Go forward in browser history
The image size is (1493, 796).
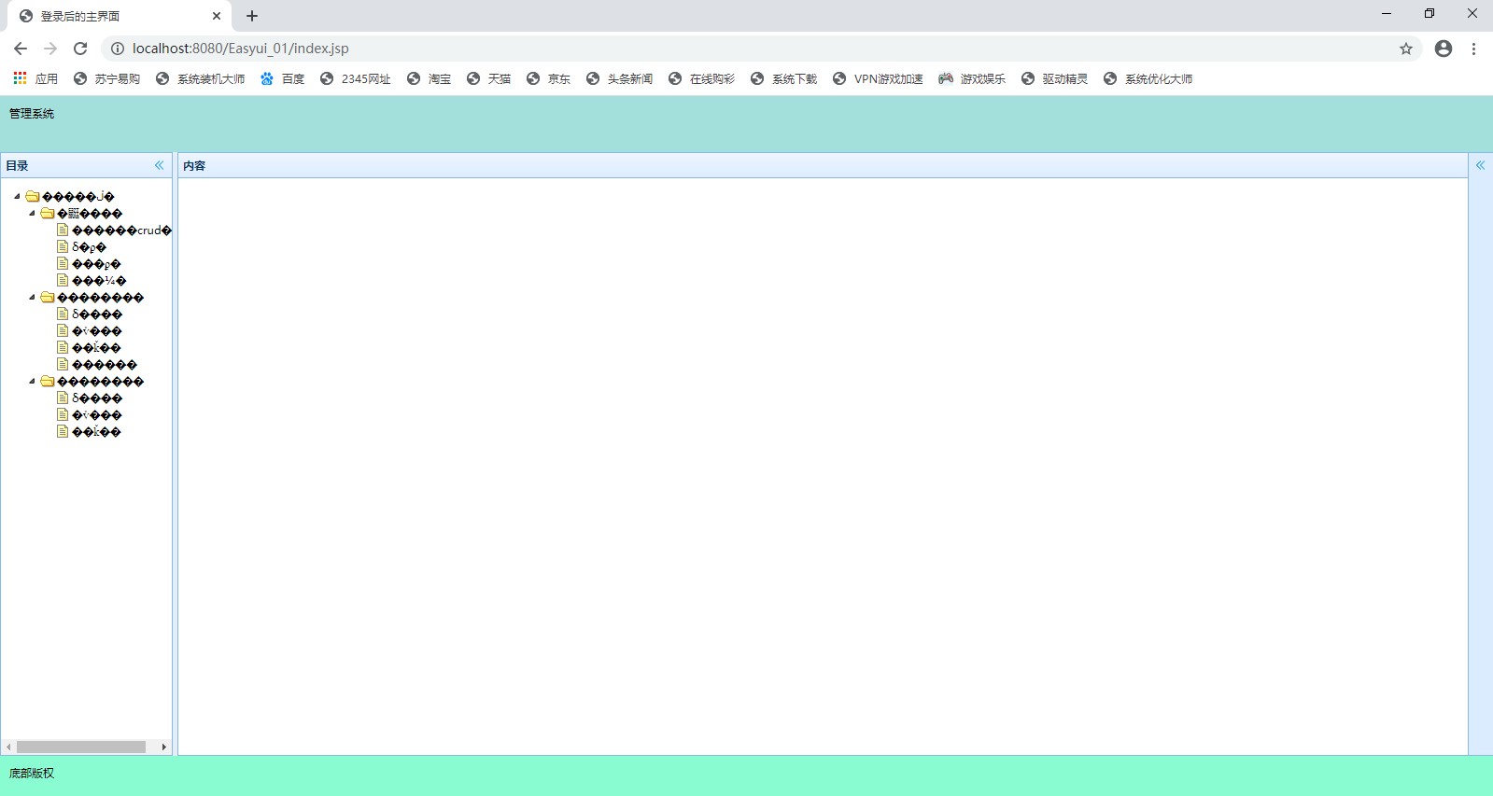click(x=50, y=49)
